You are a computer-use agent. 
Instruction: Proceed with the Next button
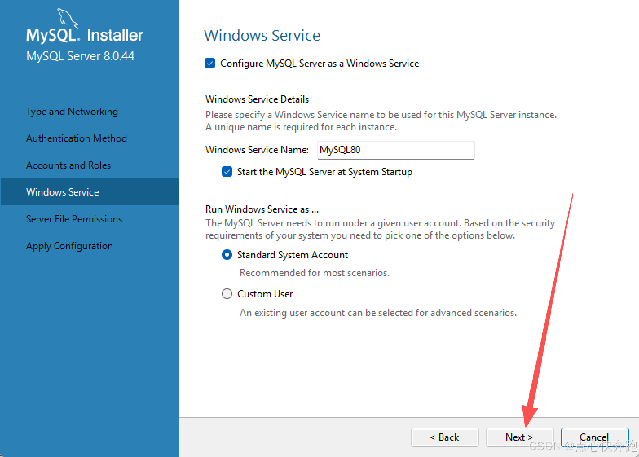click(x=520, y=437)
